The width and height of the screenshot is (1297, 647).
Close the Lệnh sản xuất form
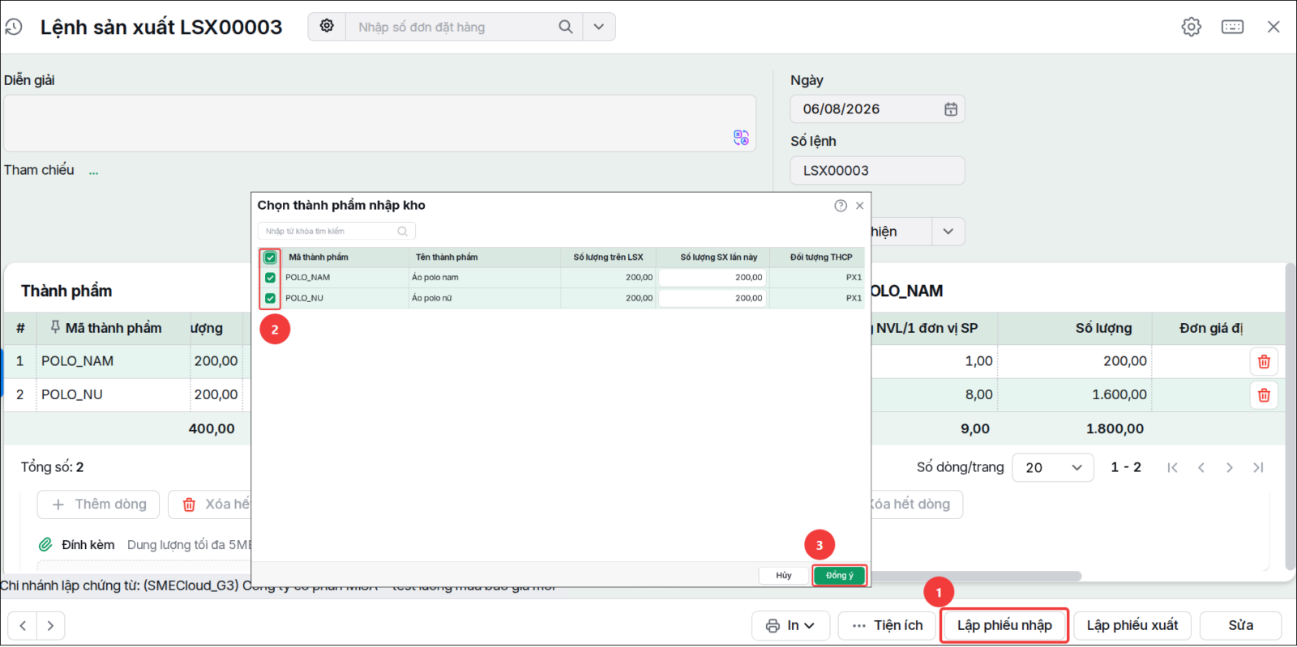tap(1273, 27)
